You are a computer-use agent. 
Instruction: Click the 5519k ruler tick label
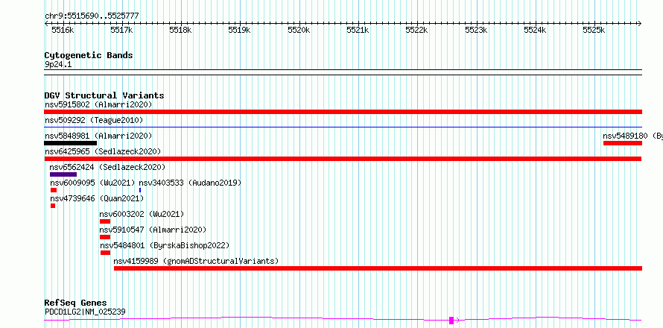(240, 30)
